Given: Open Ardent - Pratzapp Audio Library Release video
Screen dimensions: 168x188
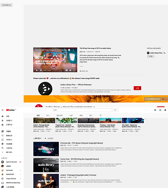Looking at the screenshot, I should pyautogui.click(x=42, y=126).
